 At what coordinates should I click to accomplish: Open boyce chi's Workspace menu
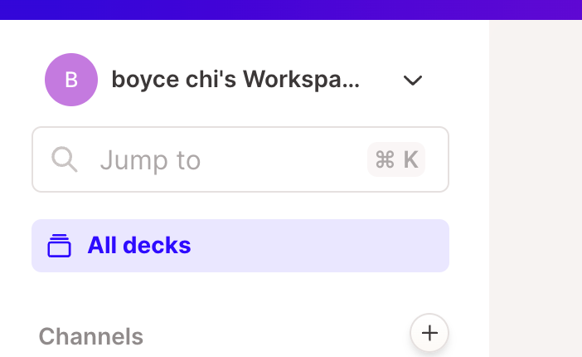[234, 80]
